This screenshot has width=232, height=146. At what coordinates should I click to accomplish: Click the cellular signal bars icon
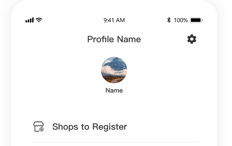point(29,20)
